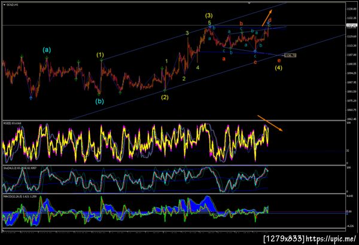Click the highlighted current price on the price axis

[x=352, y=25]
